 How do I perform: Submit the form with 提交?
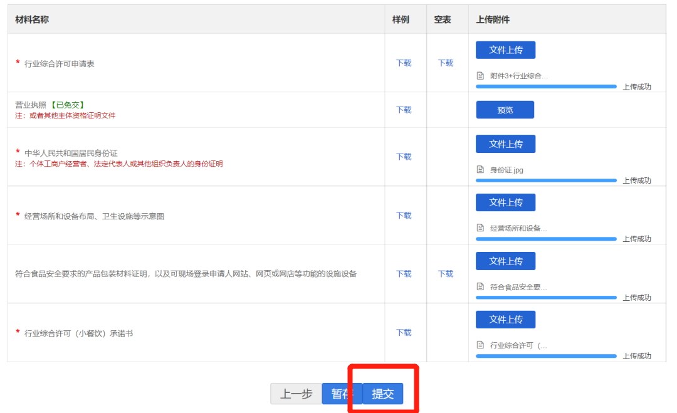(383, 394)
